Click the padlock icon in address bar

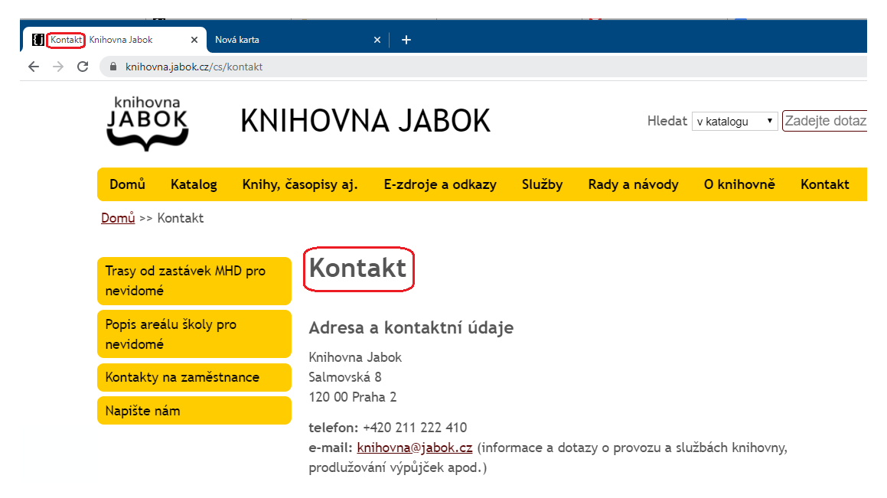[x=113, y=67]
